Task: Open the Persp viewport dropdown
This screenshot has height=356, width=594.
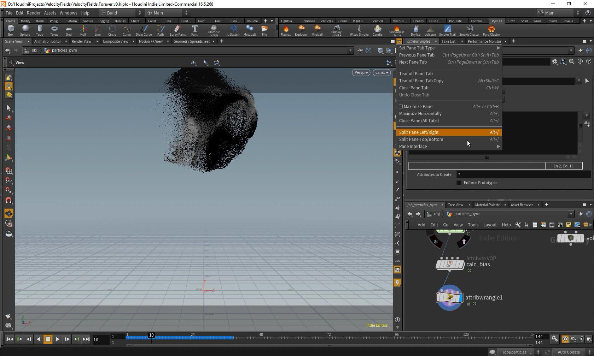Action: (x=361, y=72)
